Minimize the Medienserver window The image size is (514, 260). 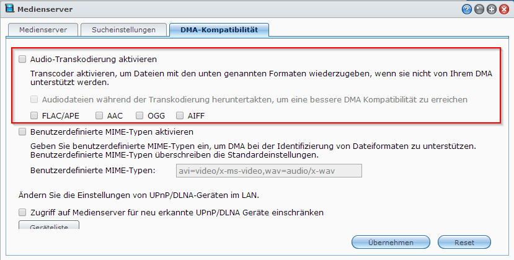(x=479, y=9)
